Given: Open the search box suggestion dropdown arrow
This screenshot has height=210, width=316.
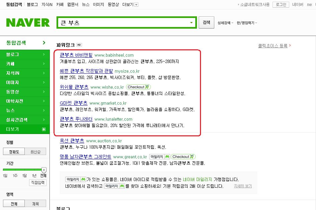Looking at the screenshot, I should 192,23.
